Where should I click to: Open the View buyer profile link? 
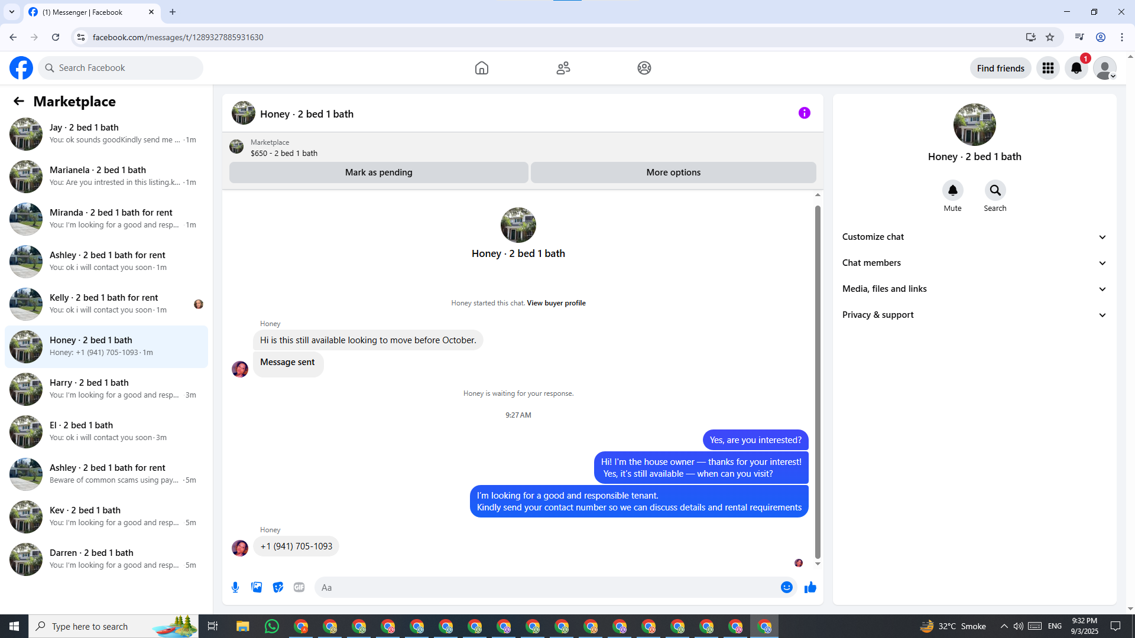[556, 303]
